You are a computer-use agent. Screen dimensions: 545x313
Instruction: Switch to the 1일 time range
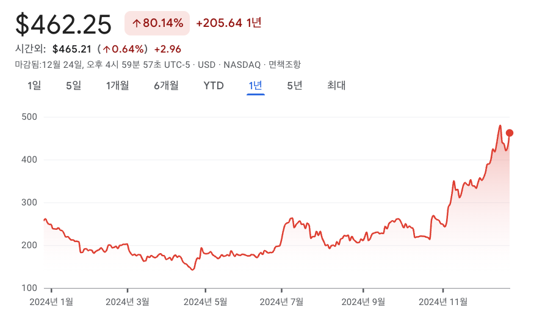(34, 86)
